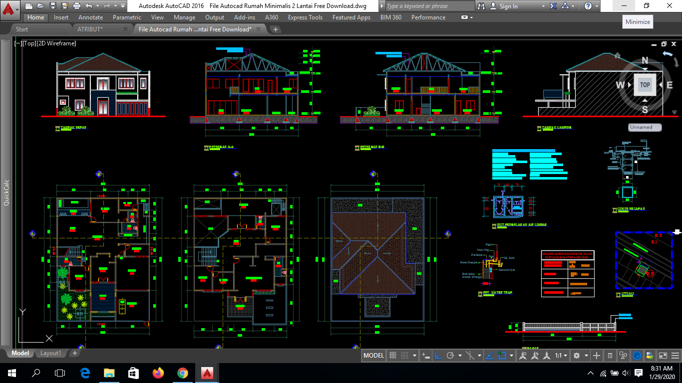This screenshot has width=682, height=383.
Task: Click the Redo arrow icon
Action: click(107, 6)
